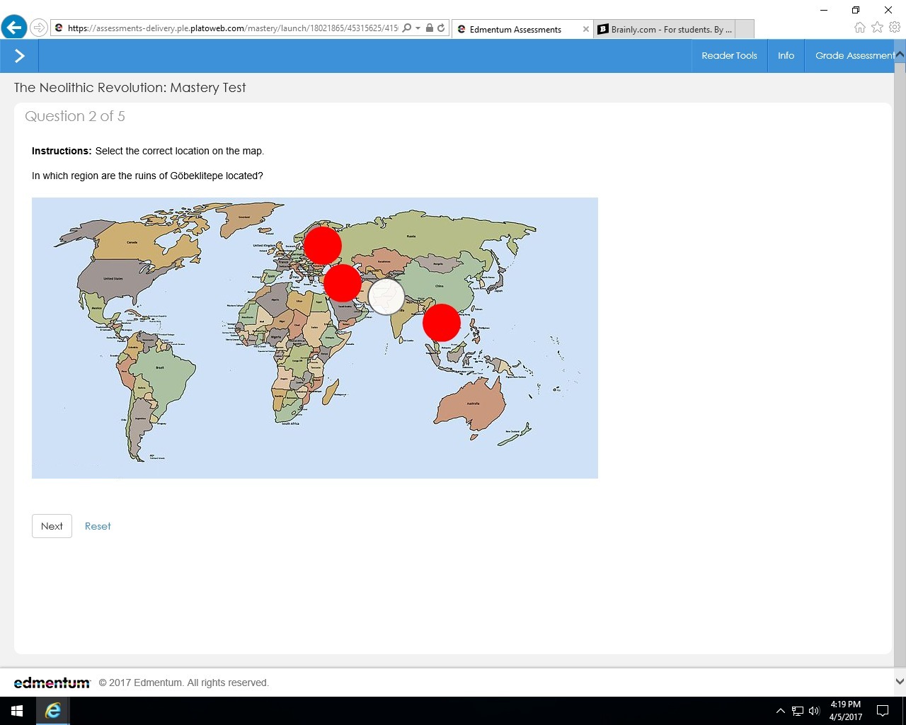Viewport: 906px width, 725px height.
Task: Open favorites with the star icon
Action: click(x=877, y=28)
